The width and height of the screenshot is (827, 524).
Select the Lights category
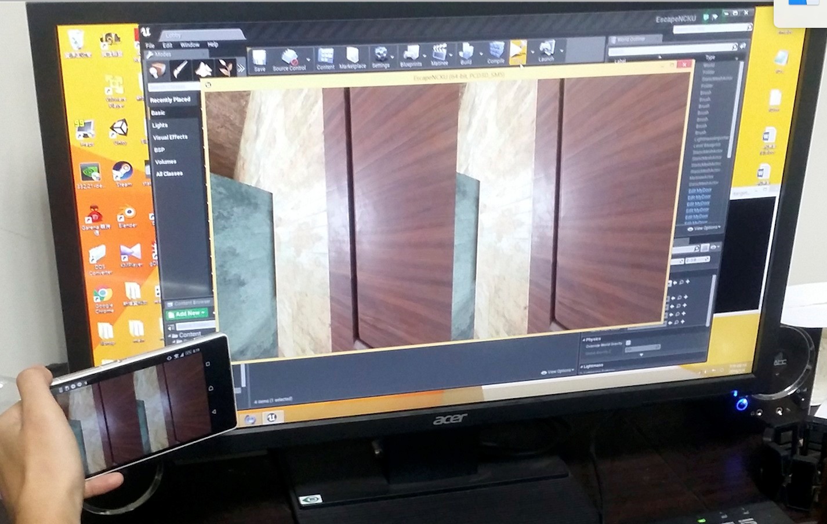coord(160,125)
